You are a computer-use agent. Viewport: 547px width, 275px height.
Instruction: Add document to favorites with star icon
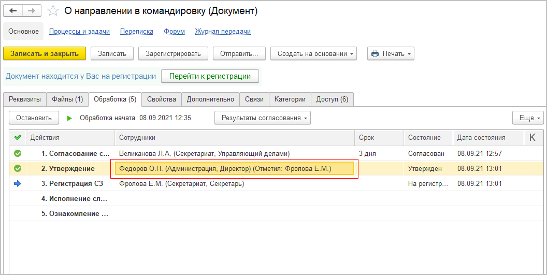52,11
